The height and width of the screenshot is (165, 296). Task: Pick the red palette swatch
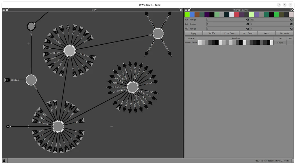coord(236,14)
